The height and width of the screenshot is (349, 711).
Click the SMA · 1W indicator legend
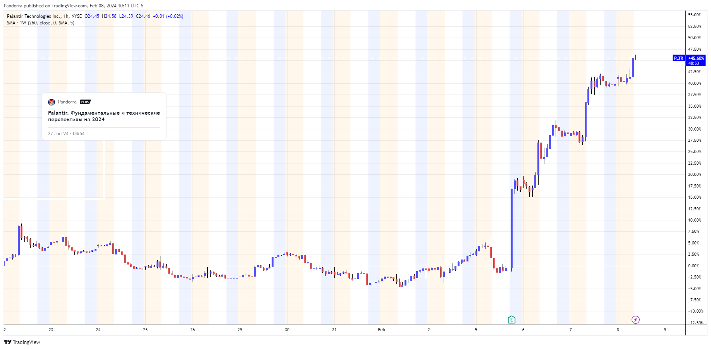coord(40,23)
